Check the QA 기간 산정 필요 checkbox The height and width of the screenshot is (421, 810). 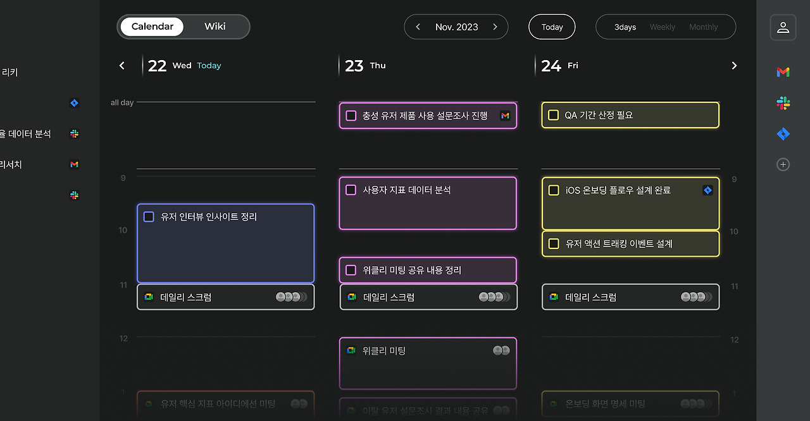point(553,115)
